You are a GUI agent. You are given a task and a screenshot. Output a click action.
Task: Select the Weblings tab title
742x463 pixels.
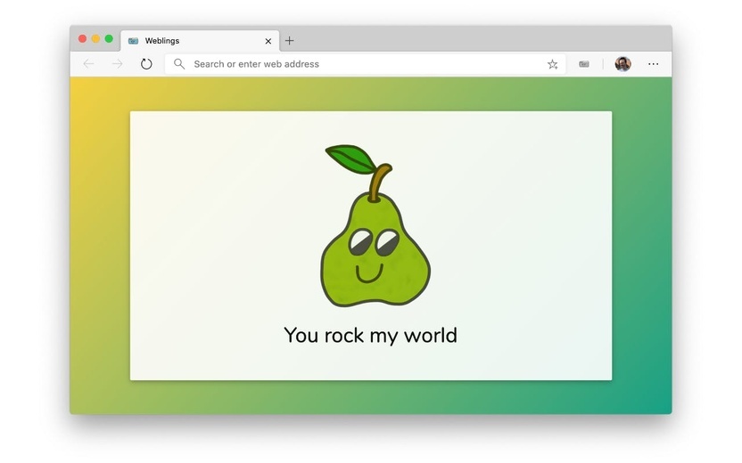(161, 41)
